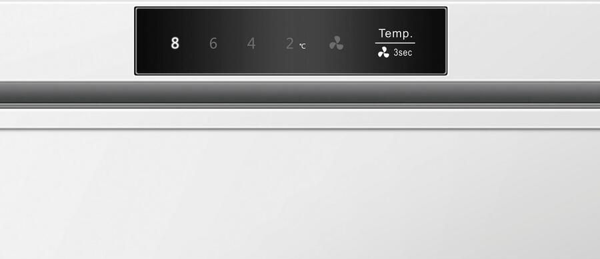Screen dimensions: 600x259
Task: Click the silver border of the display panel
Action: tap(291, 7)
